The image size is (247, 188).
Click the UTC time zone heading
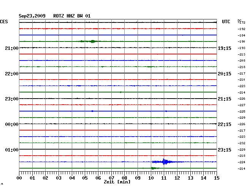click(x=226, y=22)
